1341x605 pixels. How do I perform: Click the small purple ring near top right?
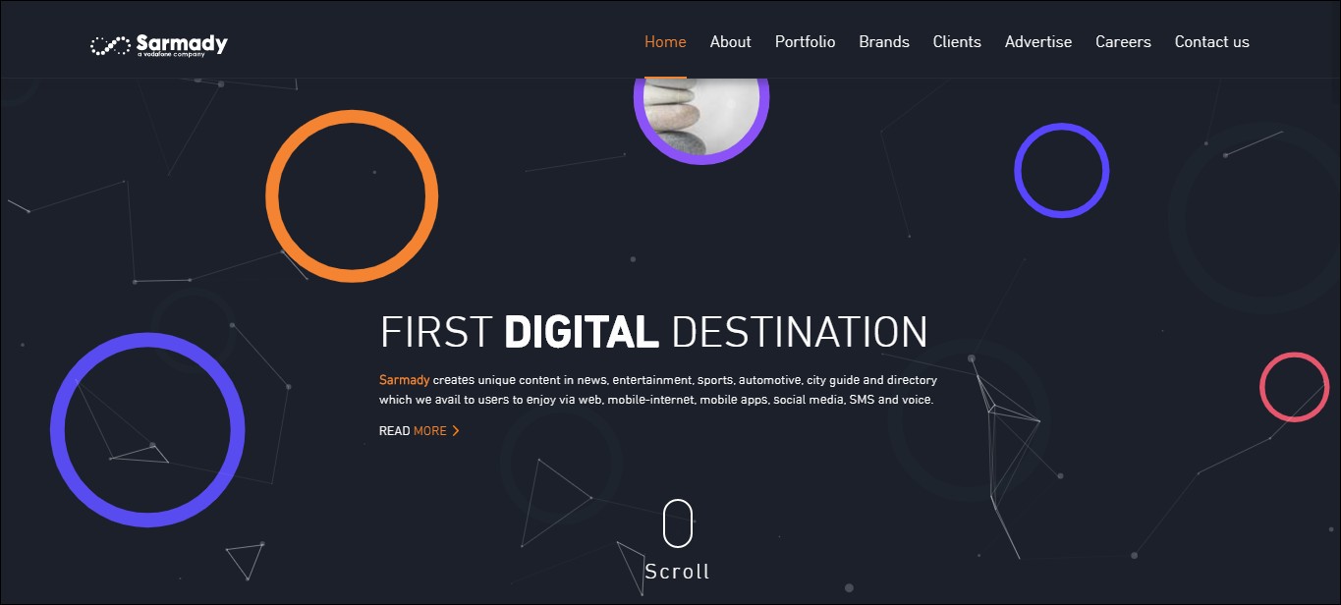pyautogui.click(x=1062, y=170)
